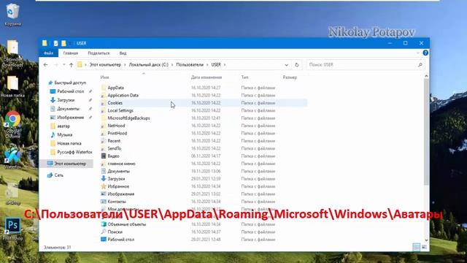Click Пользователи breadcrumb segment

tap(190, 65)
